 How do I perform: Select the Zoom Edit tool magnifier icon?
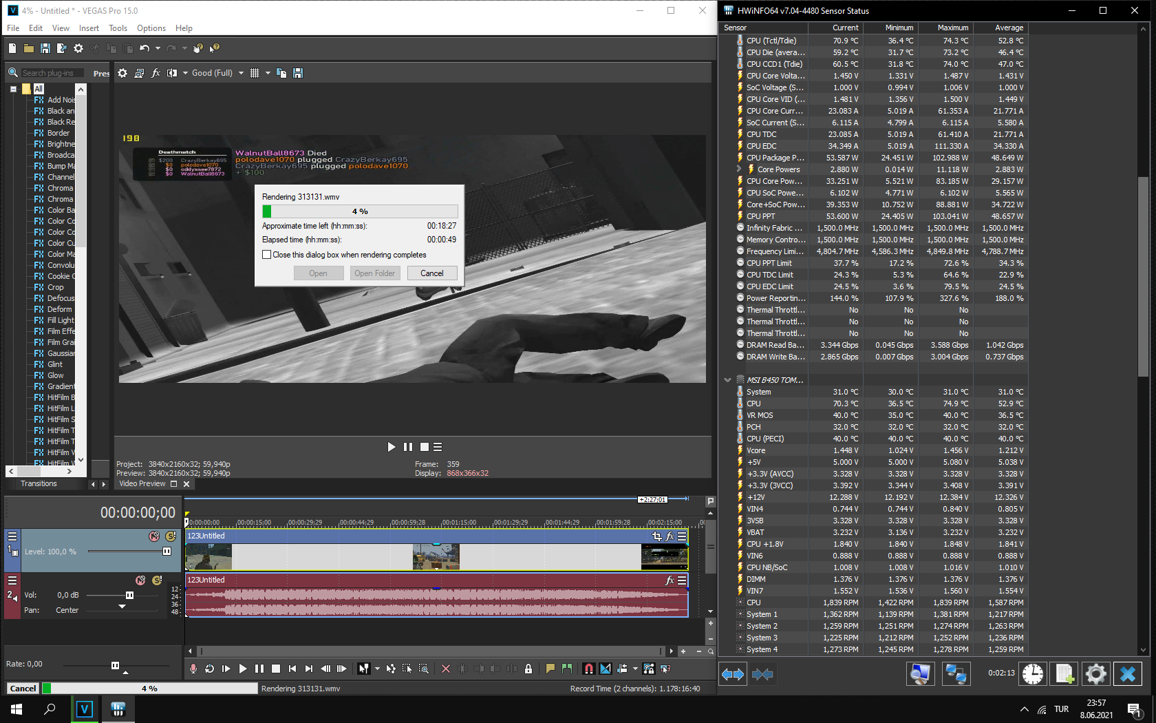point(424,669)
